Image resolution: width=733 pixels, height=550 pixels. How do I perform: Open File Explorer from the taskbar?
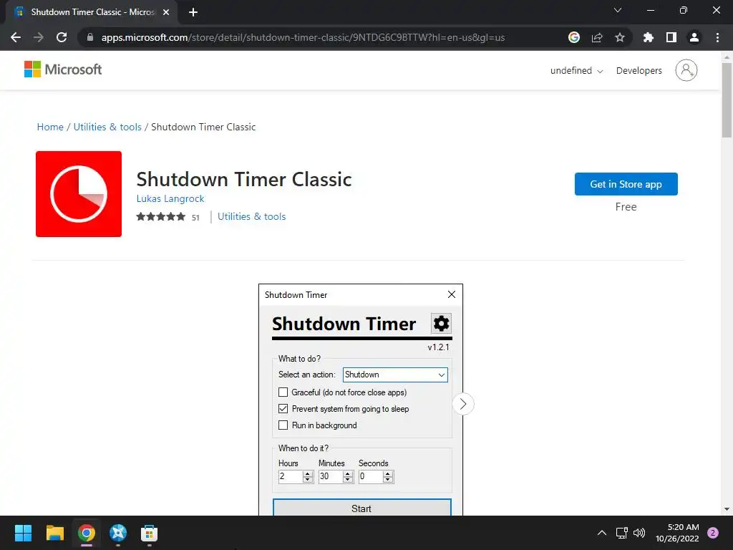click(54, 533)
